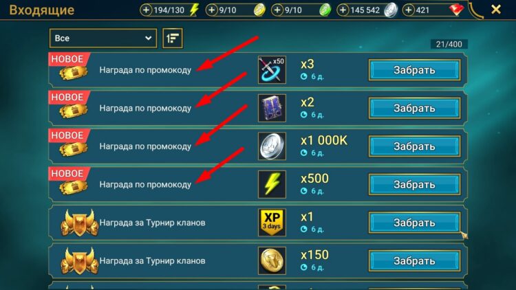Click the sort order icon button
The image size is (516, 290).
[x=173, y=38]
